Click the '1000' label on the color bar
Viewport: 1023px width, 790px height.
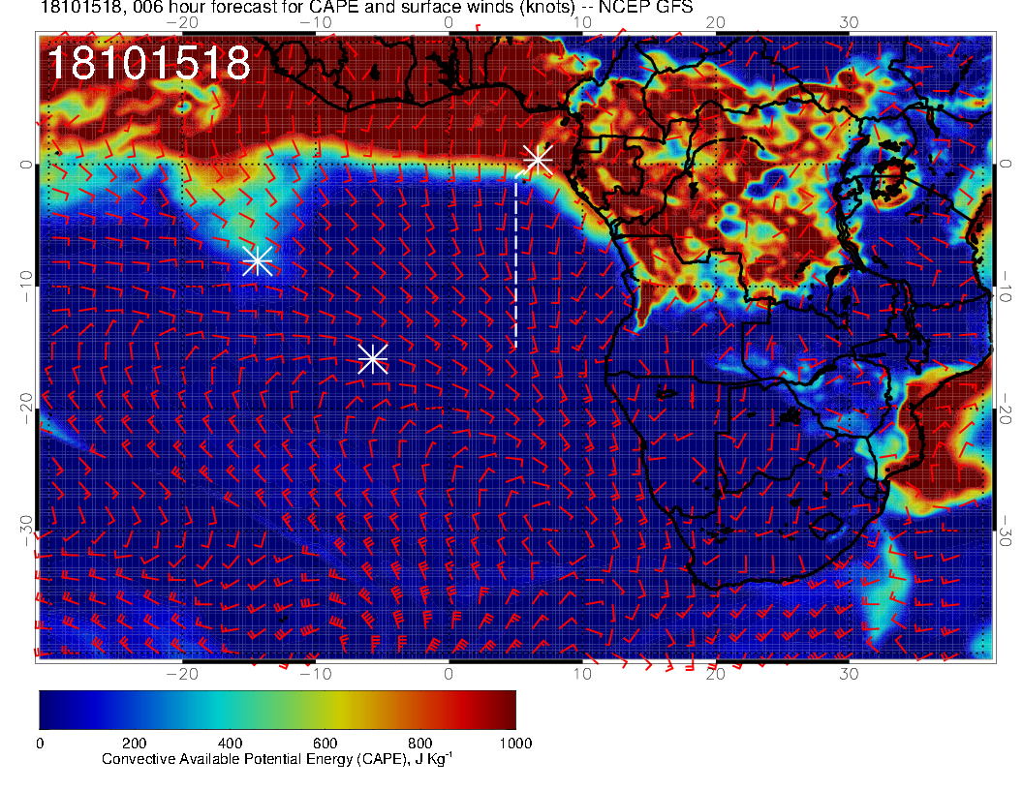[515, 744]
